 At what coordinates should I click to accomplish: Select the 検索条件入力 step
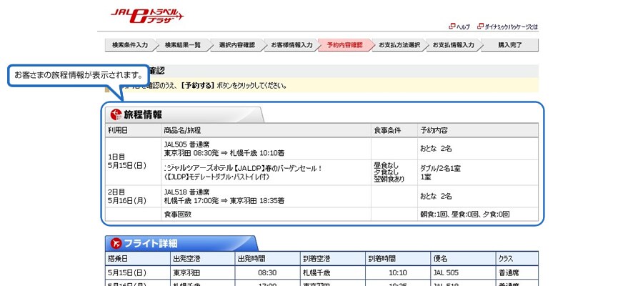tap(129, 45)
